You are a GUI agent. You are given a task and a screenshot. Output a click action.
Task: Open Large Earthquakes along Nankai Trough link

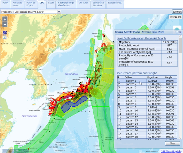[x=141, y=38]
